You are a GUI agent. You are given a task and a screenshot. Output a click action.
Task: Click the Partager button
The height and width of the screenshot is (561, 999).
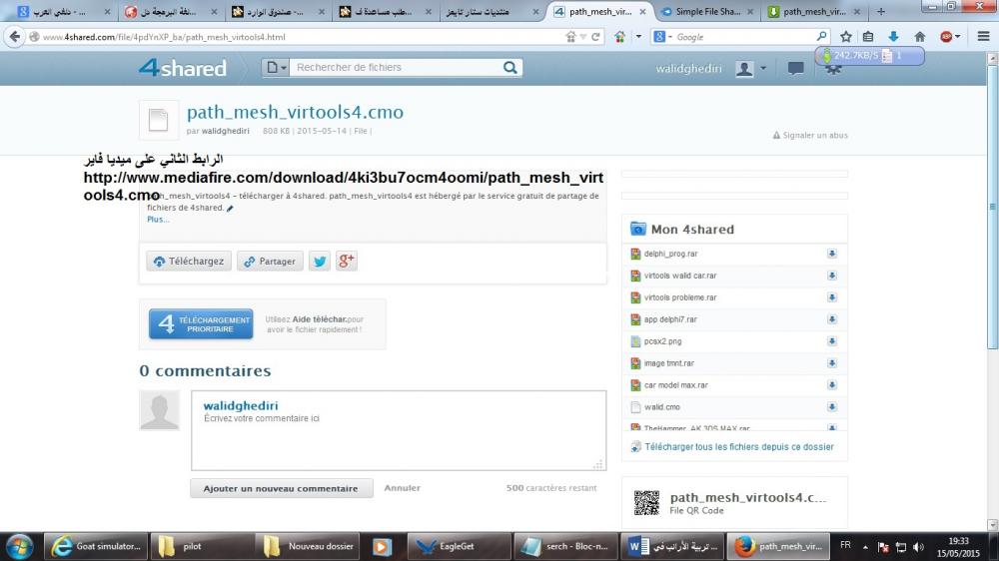270,262
